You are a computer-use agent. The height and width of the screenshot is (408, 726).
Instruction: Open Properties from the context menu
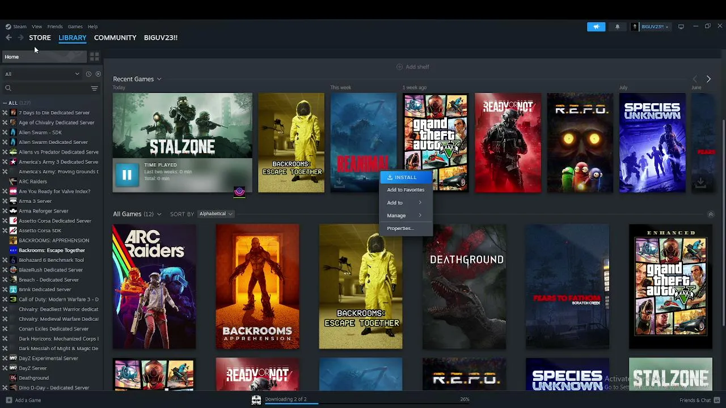(x=405, y=228)
